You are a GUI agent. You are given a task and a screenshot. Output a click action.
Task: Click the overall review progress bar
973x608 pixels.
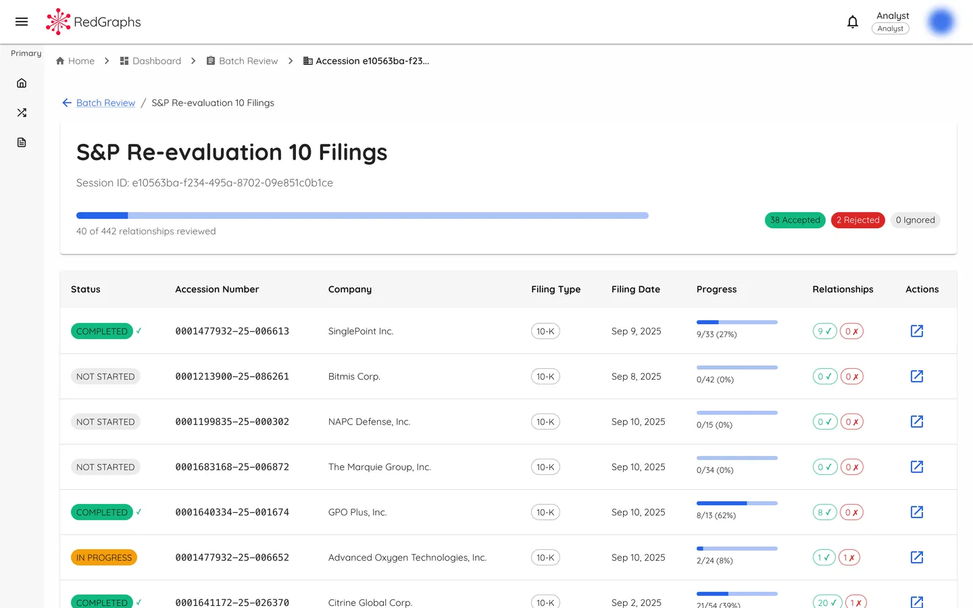pyautogui.click(x=362, y=216)
